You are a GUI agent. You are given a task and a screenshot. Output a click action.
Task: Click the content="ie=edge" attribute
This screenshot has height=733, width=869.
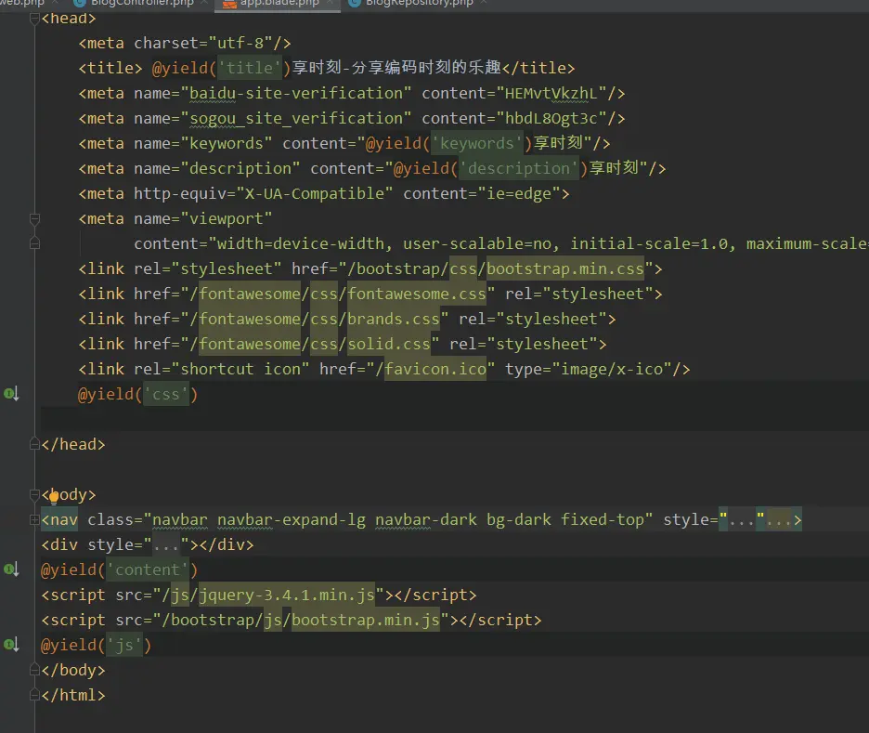482,193
